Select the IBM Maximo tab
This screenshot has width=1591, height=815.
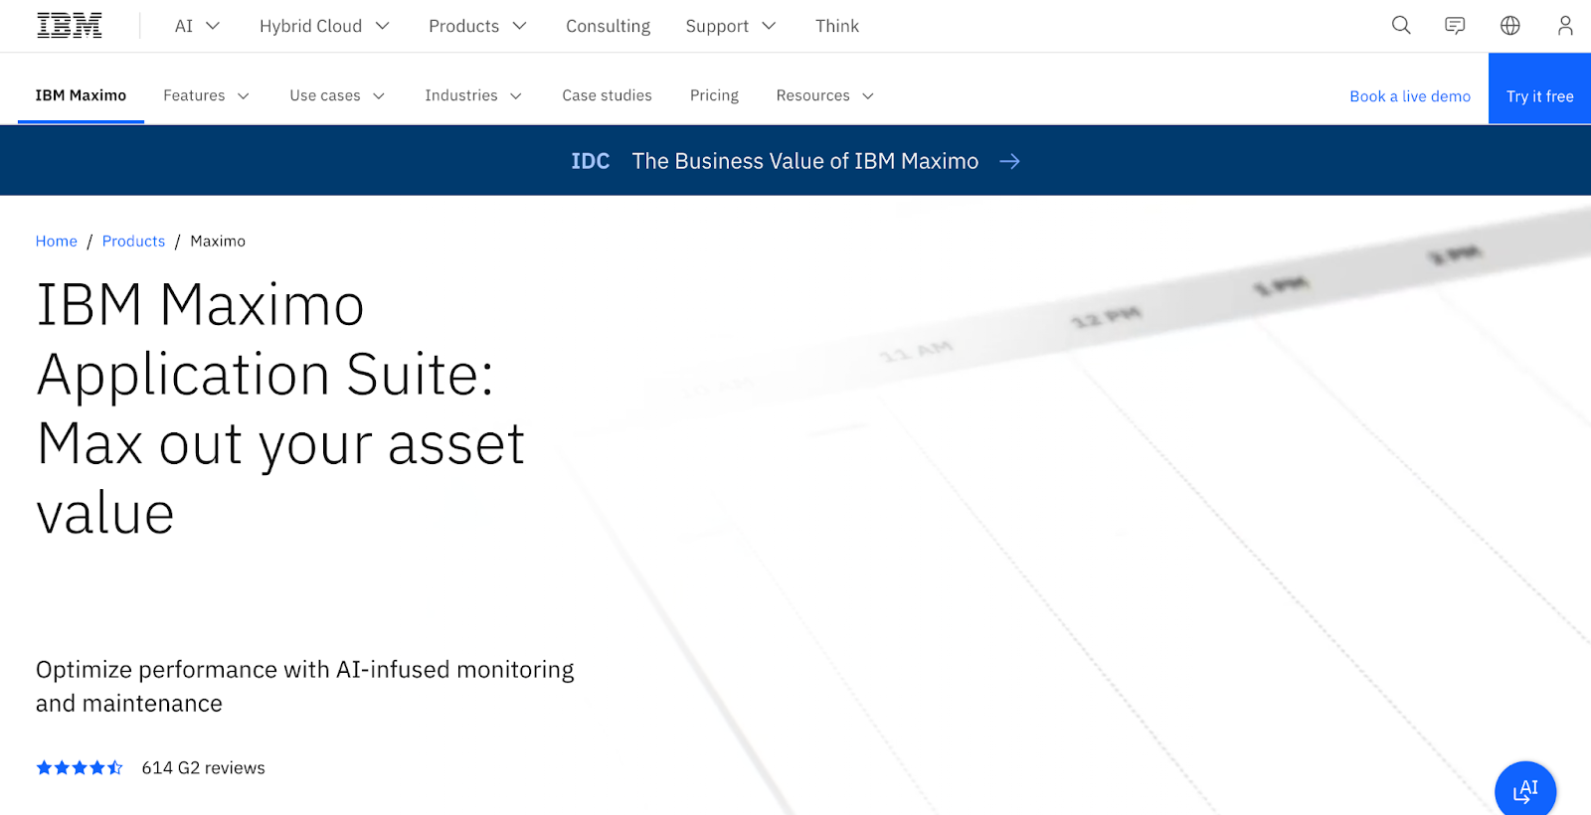tap(81, 95)
